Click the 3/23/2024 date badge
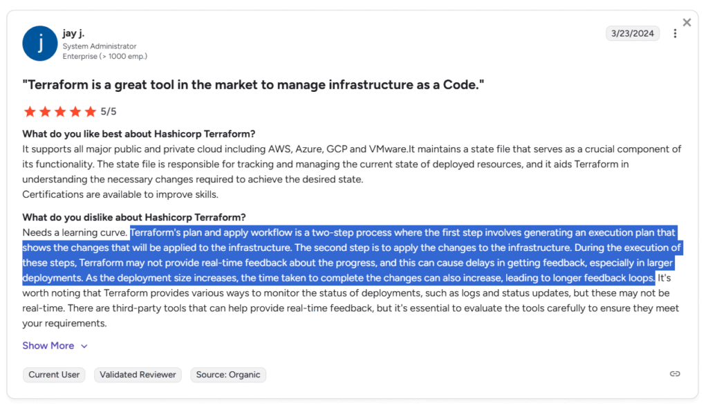The height and width of the screenshot is (410, 708). 633,32
